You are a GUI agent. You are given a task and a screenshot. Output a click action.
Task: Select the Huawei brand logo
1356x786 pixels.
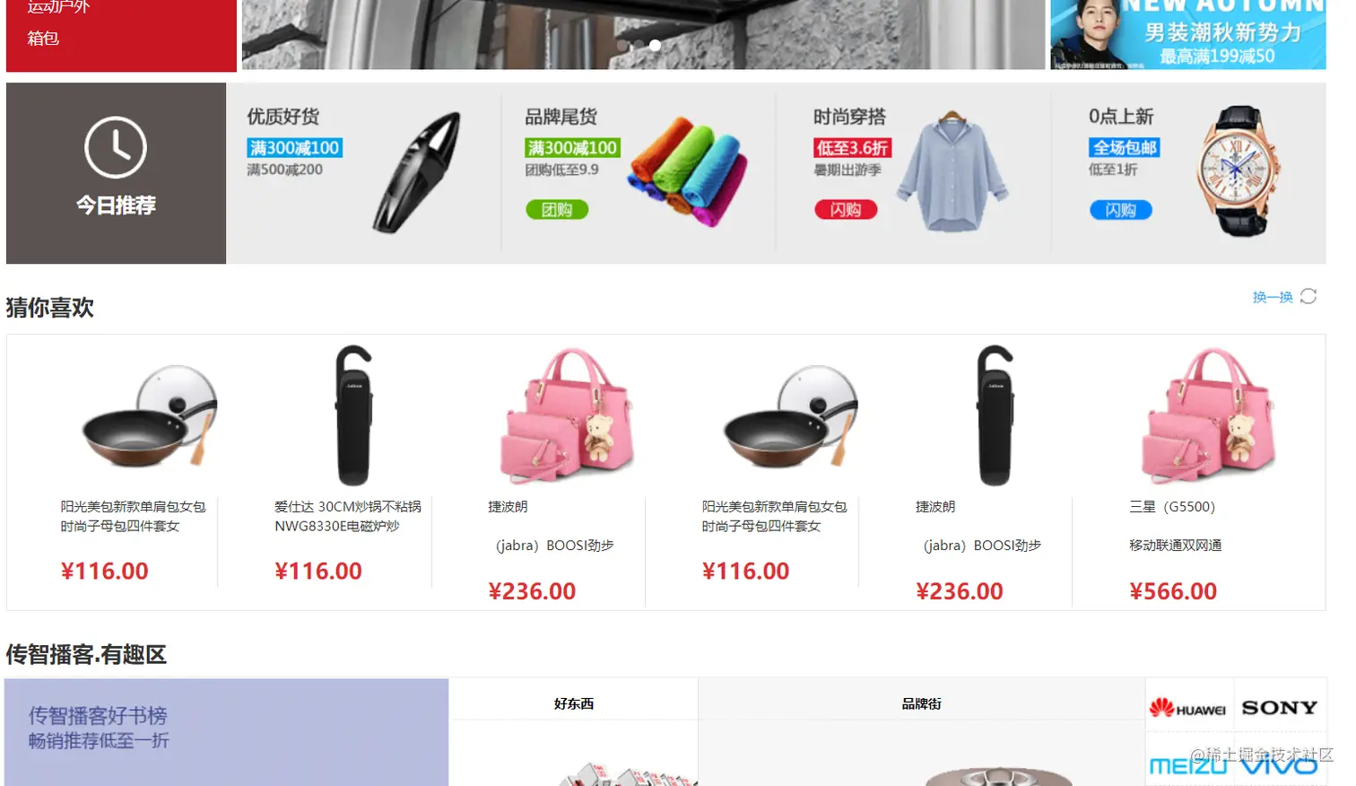click(1187, 708)
